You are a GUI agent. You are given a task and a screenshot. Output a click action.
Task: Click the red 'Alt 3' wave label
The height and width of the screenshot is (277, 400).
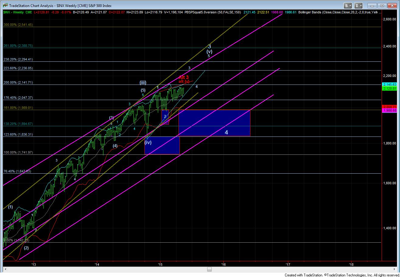pyautogui.click(x=183, y=77)
